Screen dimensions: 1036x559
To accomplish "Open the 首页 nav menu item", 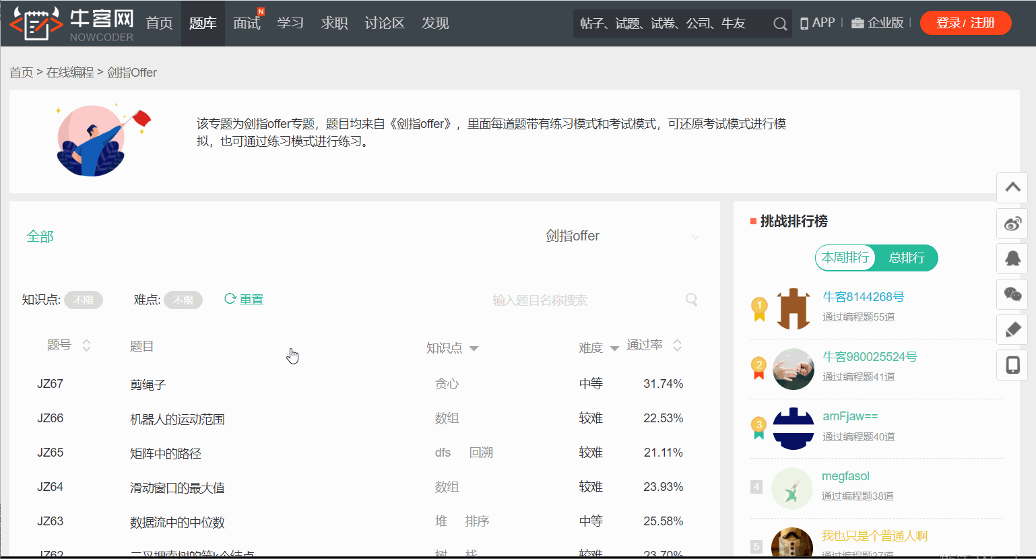I will [x=159, y=24].
